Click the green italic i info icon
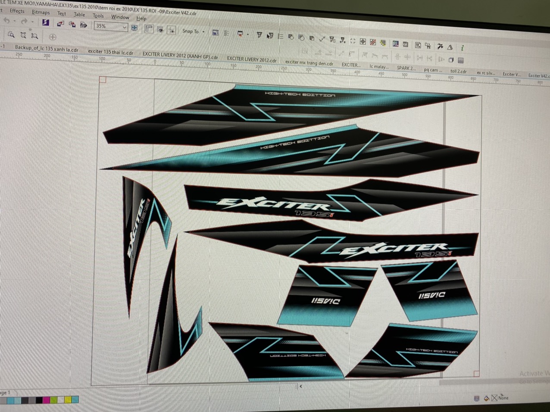 pos(462,47)
